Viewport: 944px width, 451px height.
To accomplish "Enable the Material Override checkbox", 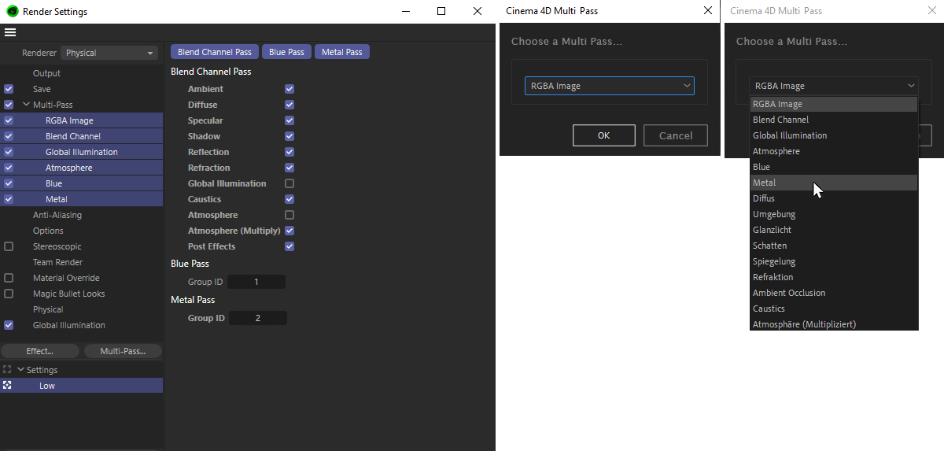I will point(9,278).
